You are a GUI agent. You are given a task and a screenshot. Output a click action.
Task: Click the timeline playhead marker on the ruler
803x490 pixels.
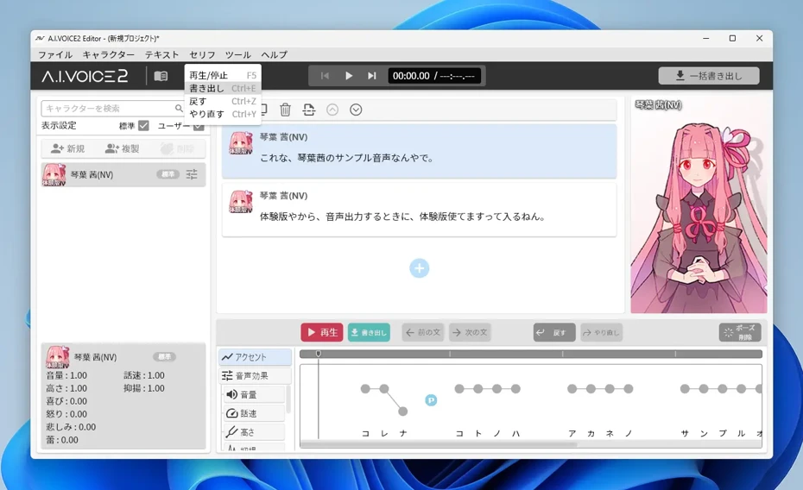[x=318, y=354]
